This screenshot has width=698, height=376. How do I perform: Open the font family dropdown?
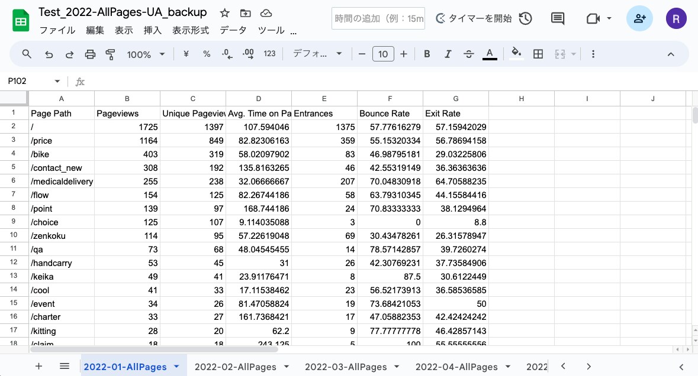(x=317, y=54)
